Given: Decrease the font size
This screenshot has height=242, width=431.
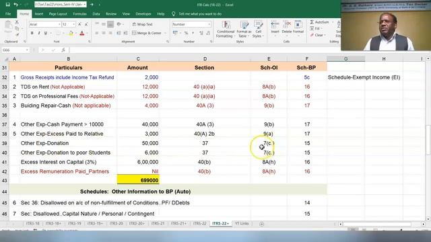Looking at the screenshot, I should tap(86, 24).
